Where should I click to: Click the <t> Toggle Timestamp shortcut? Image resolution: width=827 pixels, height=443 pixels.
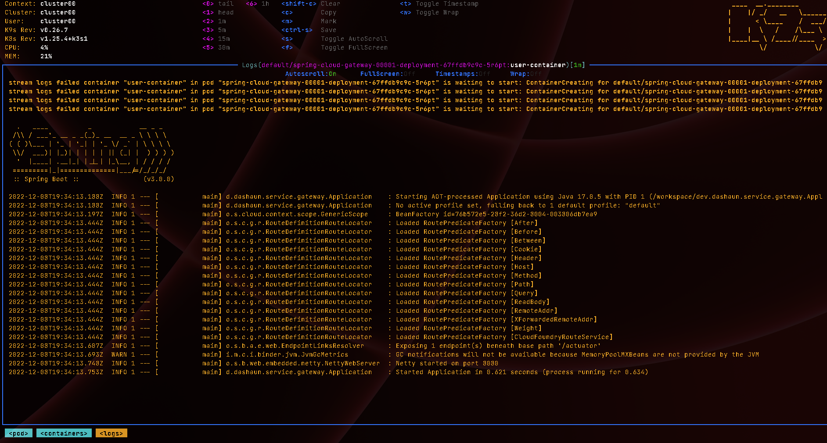pos(439,4)
